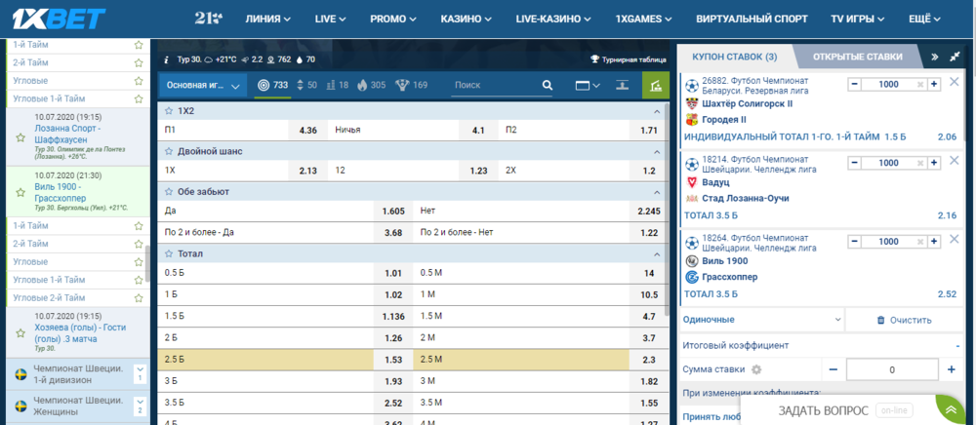Toggle favorite star on Обе забьют market
The height and width of the screenshot is (425, 976).
169,191
